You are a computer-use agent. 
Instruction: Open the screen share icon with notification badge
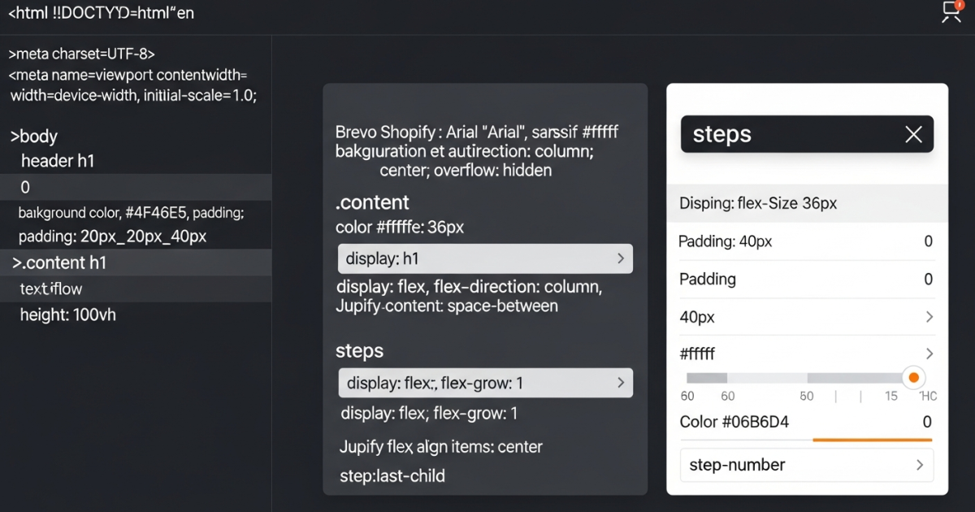pos(950,12)
